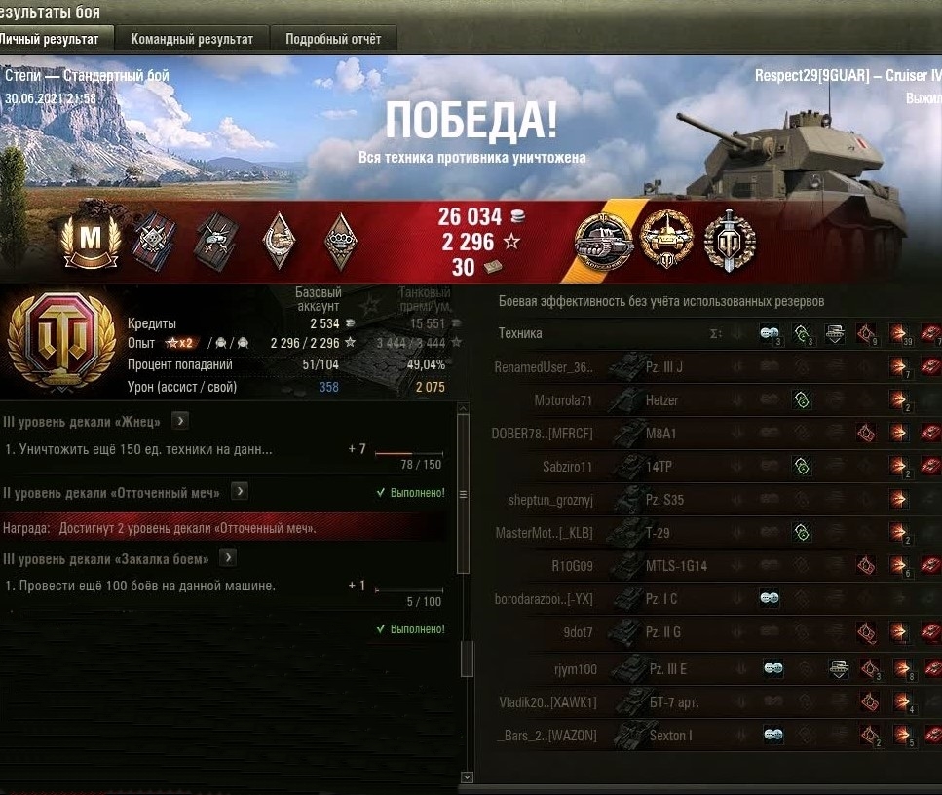942x795 pixels.
Task: Click player name borodarazboi..[-YX]
Action: [544, 599]
